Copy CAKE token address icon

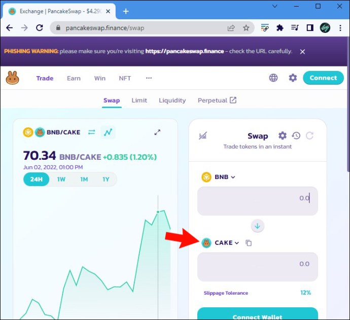tap(249, 242)
